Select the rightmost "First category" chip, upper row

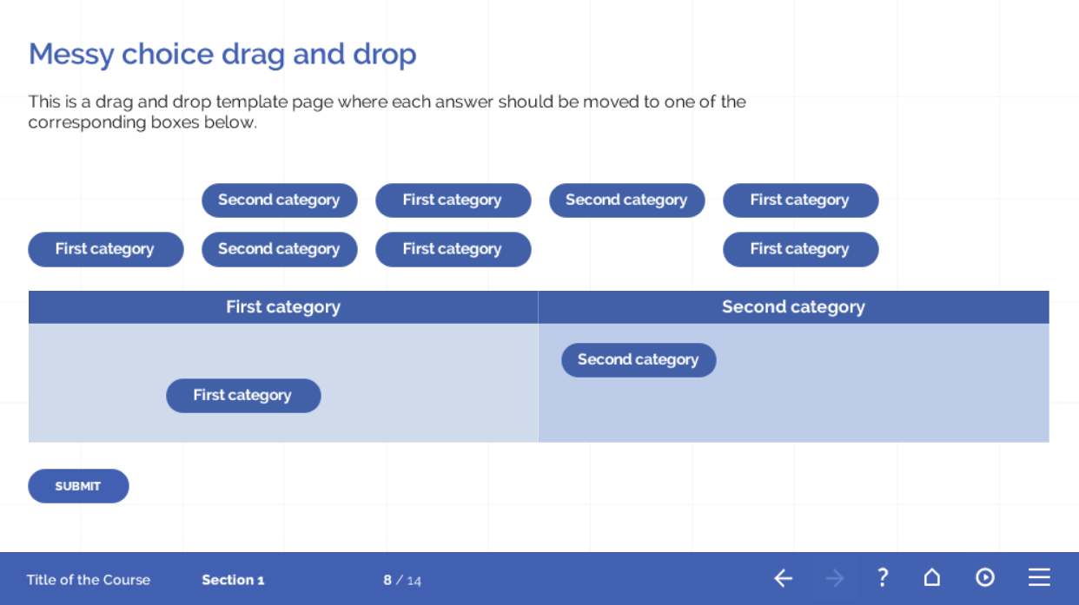800,201
